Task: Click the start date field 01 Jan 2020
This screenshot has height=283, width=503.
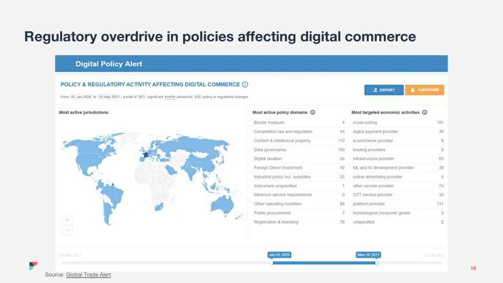Action: [81, 97]
